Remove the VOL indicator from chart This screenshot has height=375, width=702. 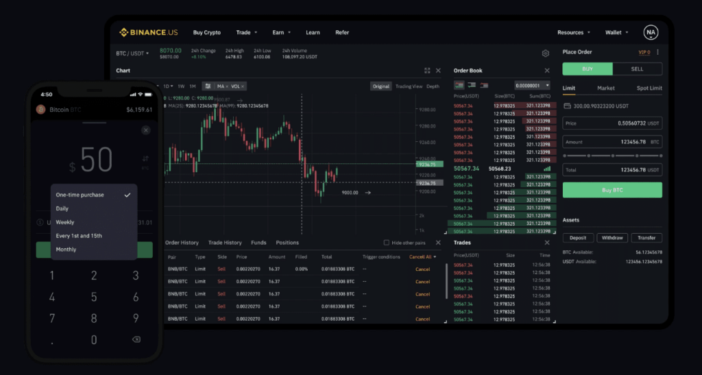[x=243, y=86]
